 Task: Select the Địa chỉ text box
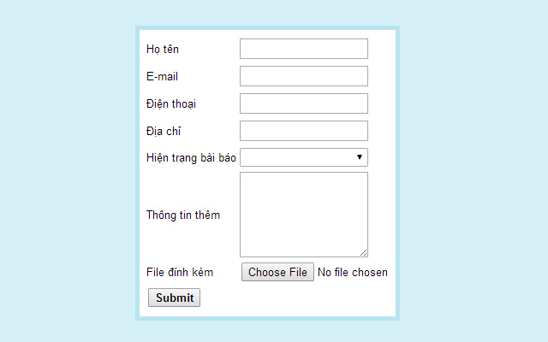(303, 131)
